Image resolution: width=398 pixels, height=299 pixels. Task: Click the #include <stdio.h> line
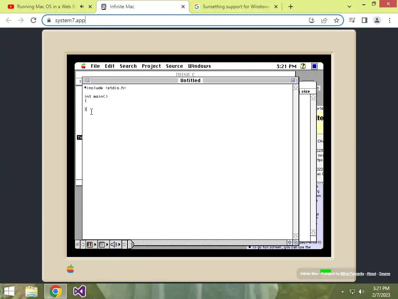[x=105, y=88]
